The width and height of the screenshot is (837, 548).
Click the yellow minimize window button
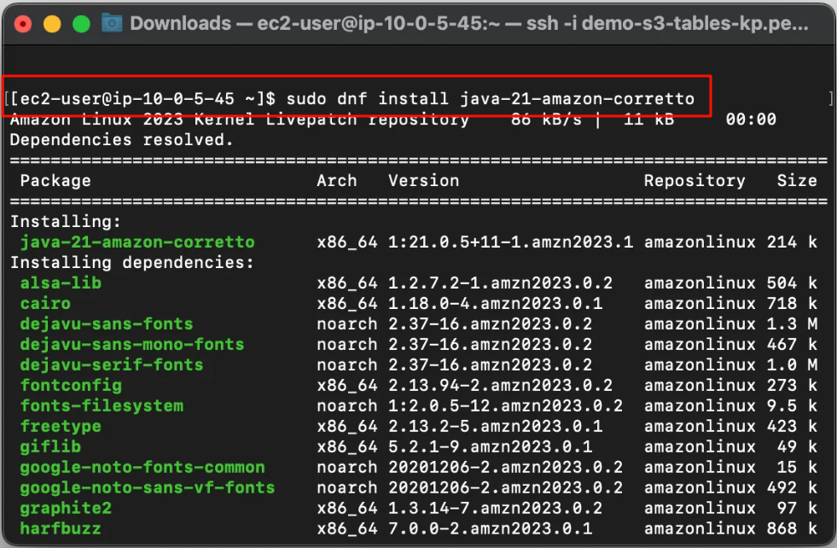52,24
